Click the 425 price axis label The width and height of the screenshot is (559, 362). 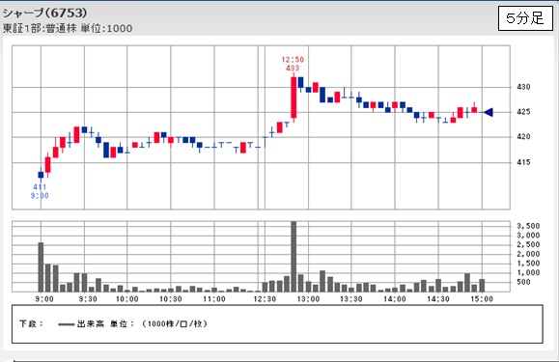[523, 112]
